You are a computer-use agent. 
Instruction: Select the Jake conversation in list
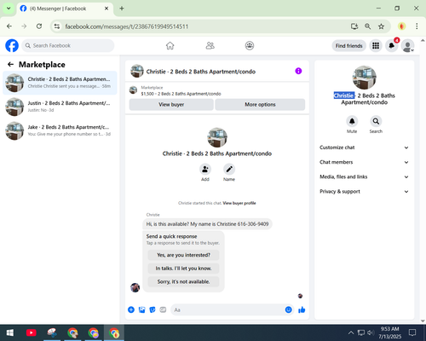pyautogui.click(x=60, y=130)
